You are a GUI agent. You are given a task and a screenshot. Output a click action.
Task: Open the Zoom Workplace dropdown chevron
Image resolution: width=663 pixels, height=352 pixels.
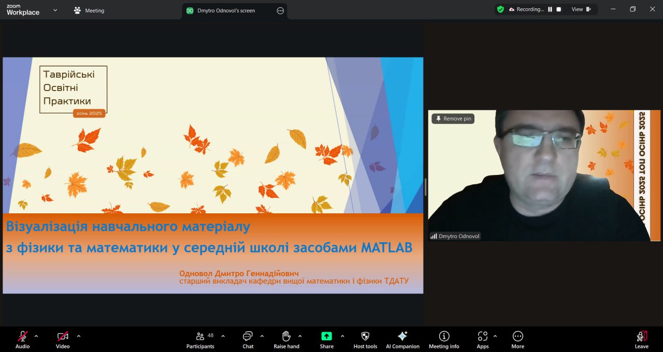[55, 10]
